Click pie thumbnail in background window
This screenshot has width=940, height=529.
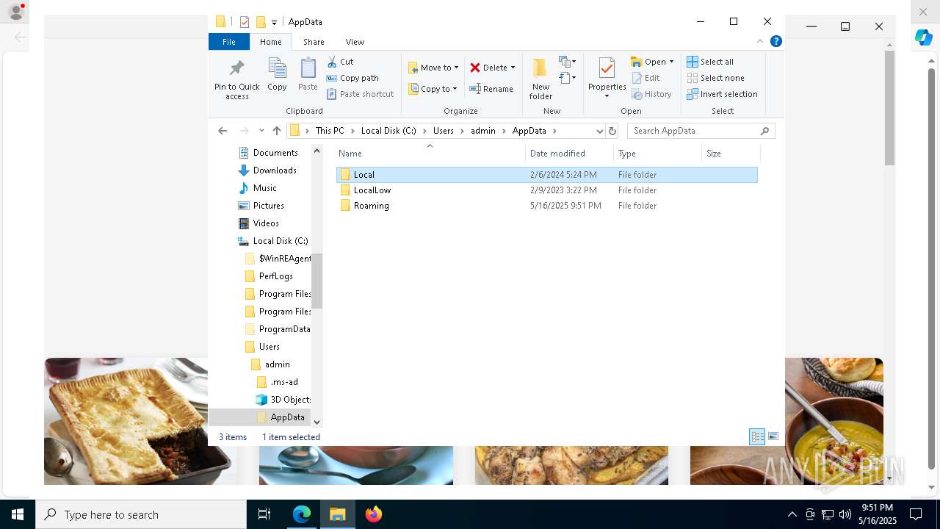click(x=126, y=421)
